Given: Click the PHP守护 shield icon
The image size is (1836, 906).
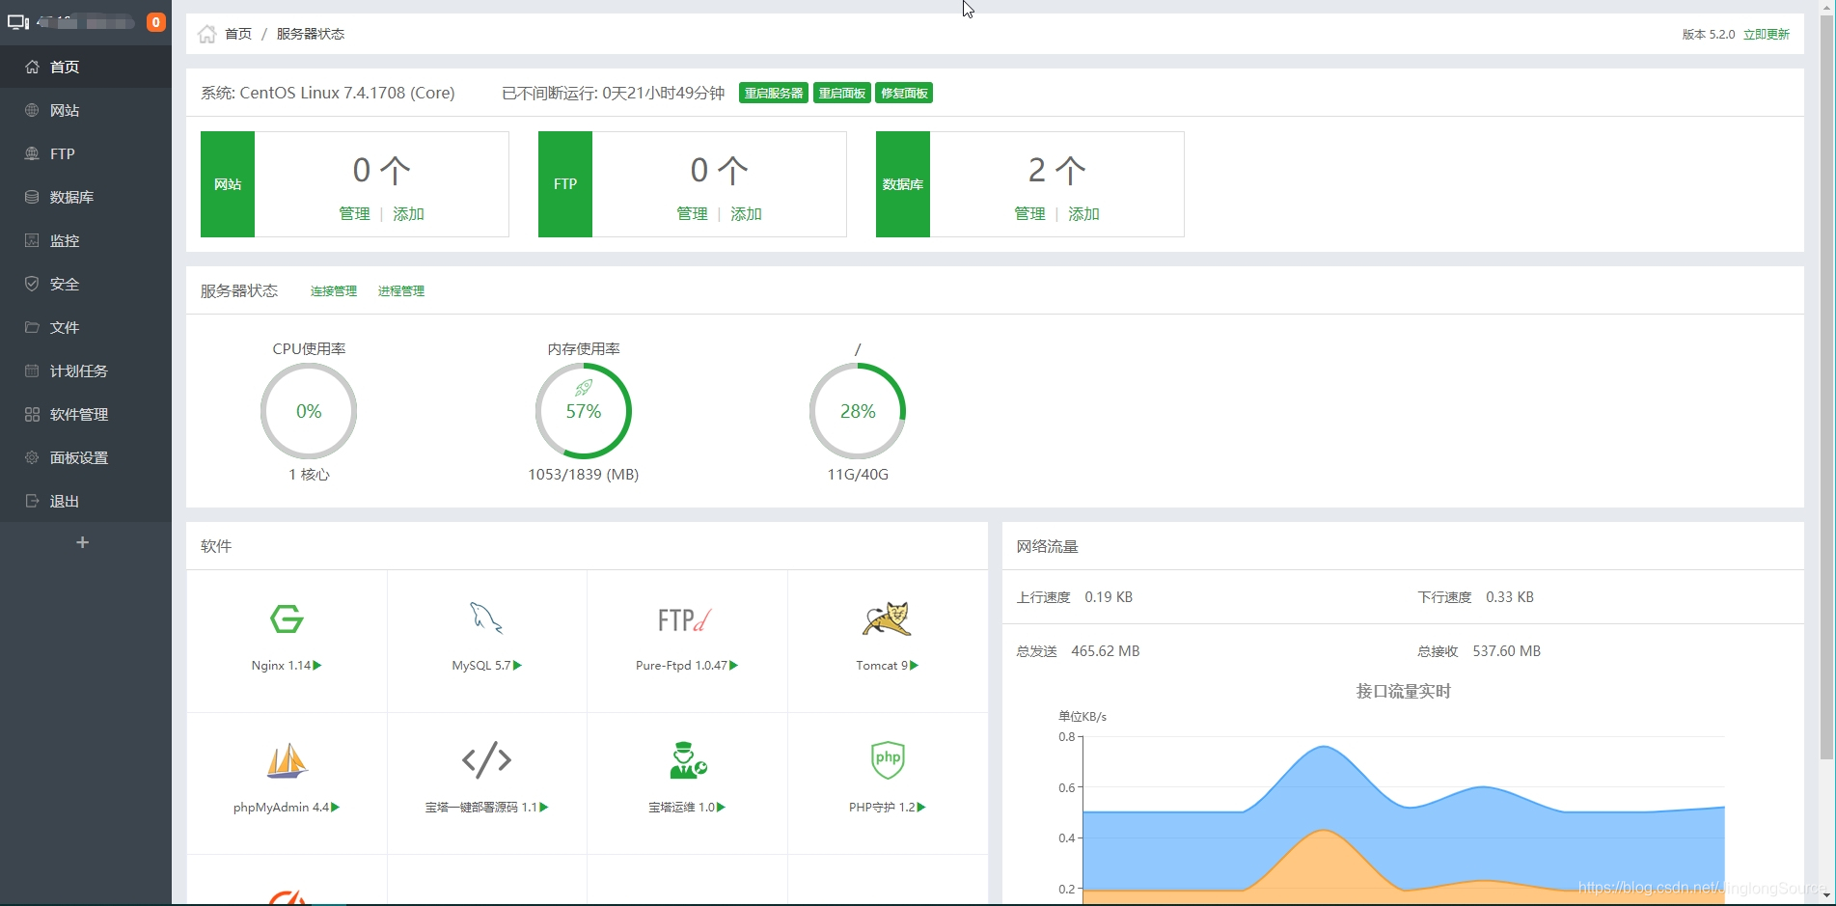Looking at the screenshot, I should pos(888,760).
